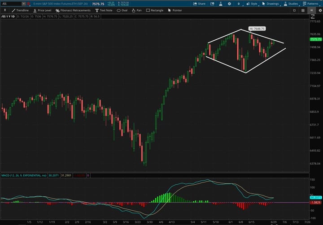Select the Pointer tool
This screenshot has width=323, height=225.
175,10
